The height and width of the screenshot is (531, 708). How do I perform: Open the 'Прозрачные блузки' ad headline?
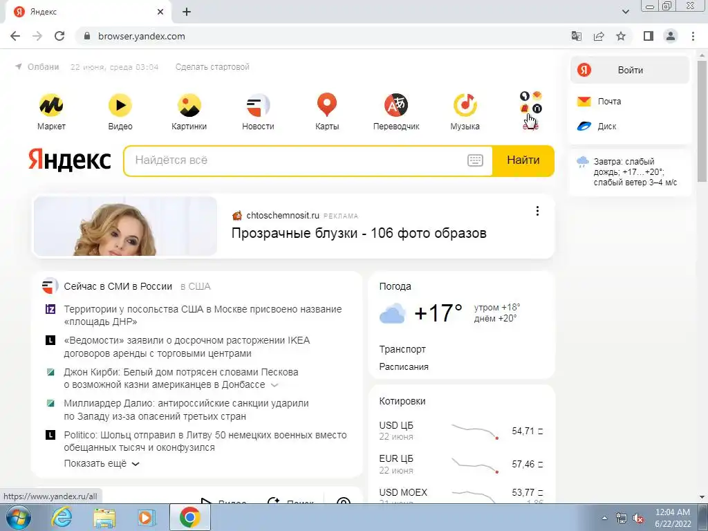click(359, 233)
